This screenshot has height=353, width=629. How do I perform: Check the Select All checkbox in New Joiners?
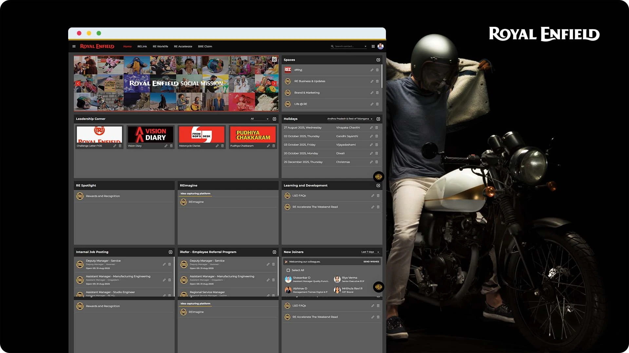288,270
